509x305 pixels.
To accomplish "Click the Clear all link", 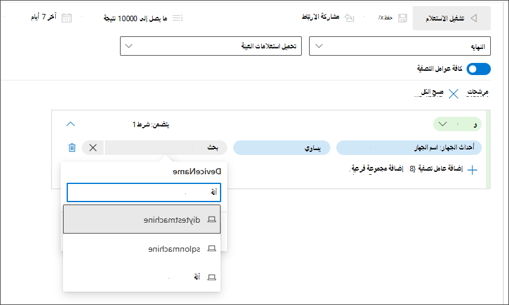I will coord(432,93).
